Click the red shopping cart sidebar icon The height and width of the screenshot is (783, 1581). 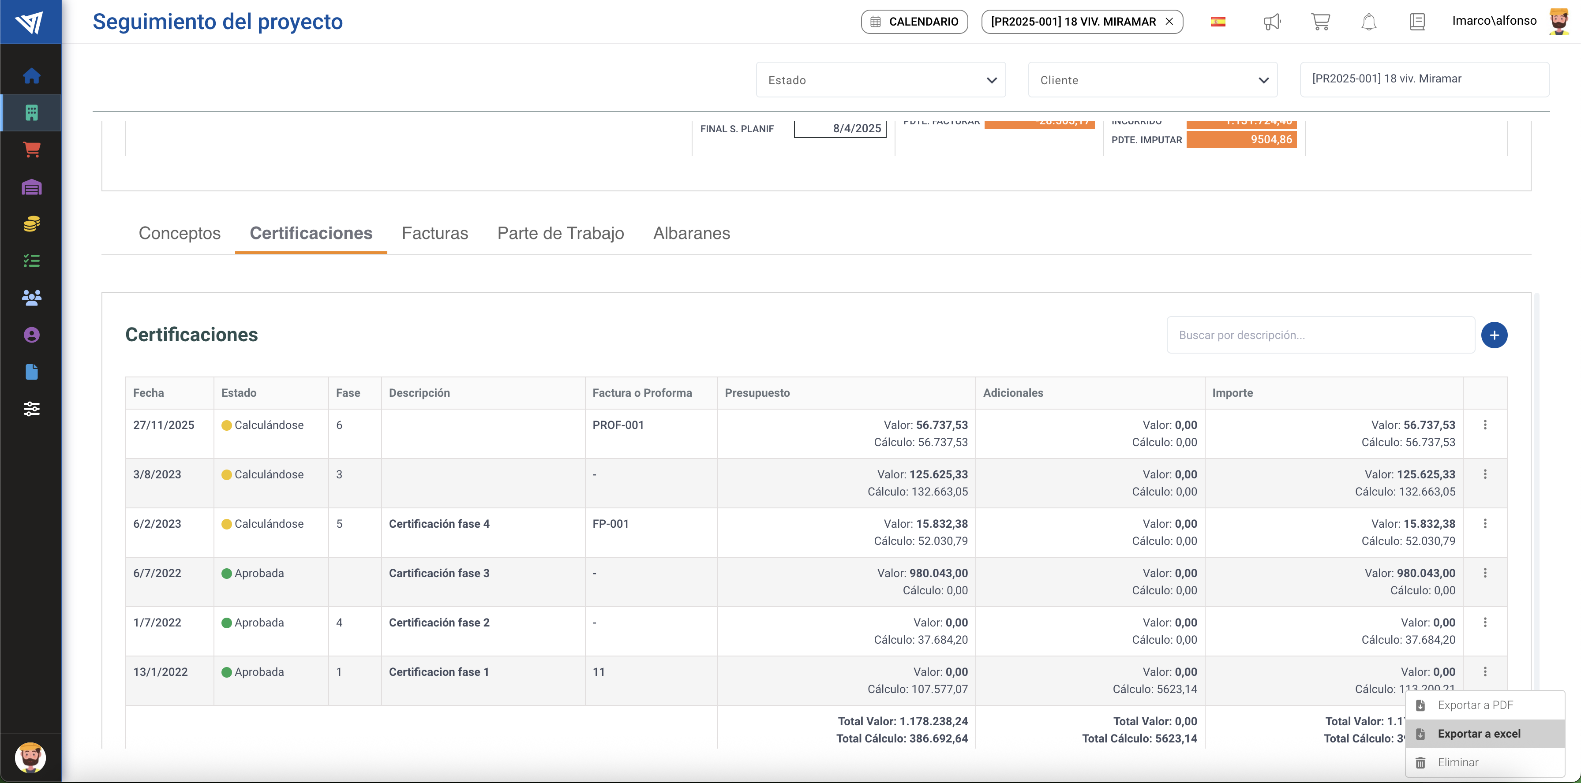[x=31, y=149]
